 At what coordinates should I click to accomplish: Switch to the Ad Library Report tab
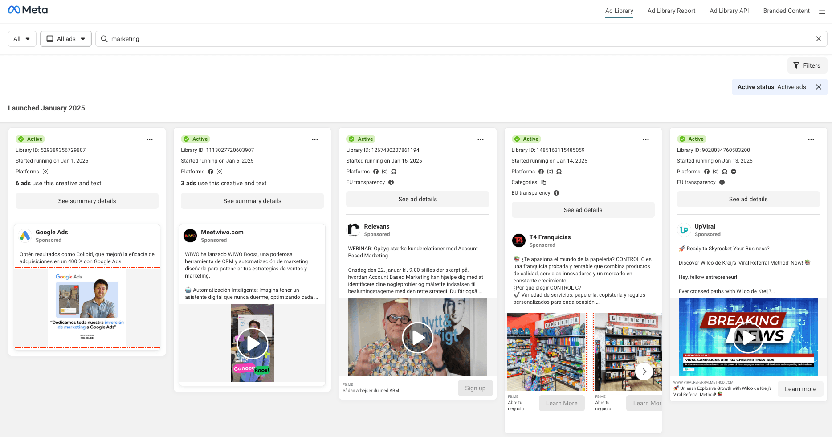(x=671, y=11)
